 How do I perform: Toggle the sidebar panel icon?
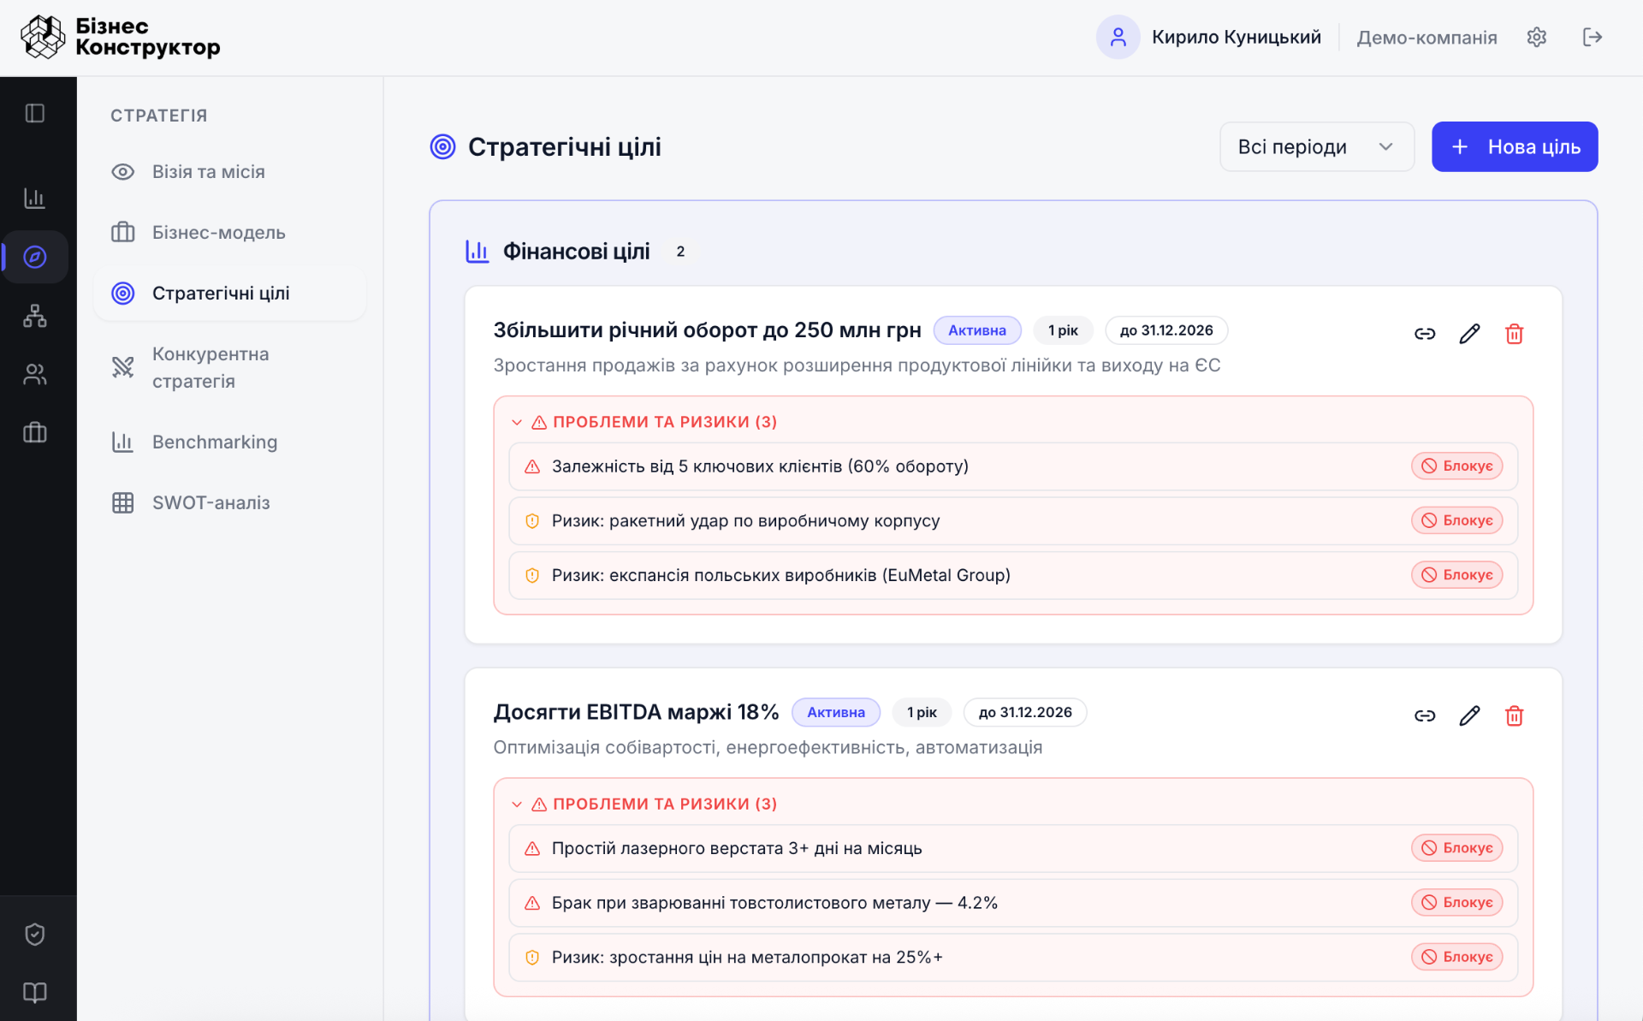[35, 113]
